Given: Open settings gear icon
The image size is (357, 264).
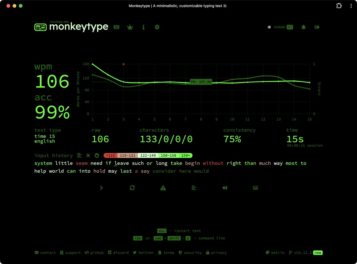Looking at the screenshot, I should click(x=157, y=27).
